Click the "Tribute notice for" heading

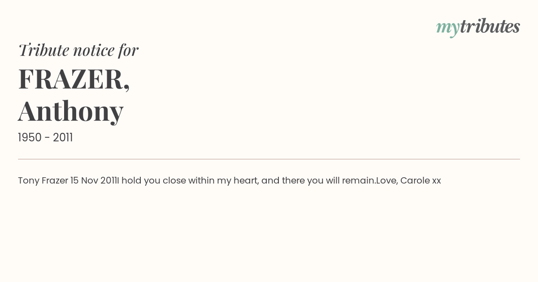(x=78, y=50)
